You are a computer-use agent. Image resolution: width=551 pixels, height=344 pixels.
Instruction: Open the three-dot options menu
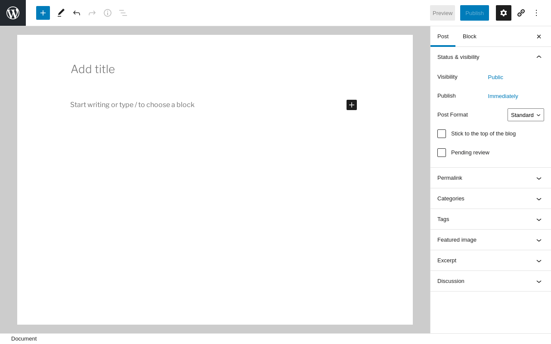pyautogui.click(x=536, y=13)
